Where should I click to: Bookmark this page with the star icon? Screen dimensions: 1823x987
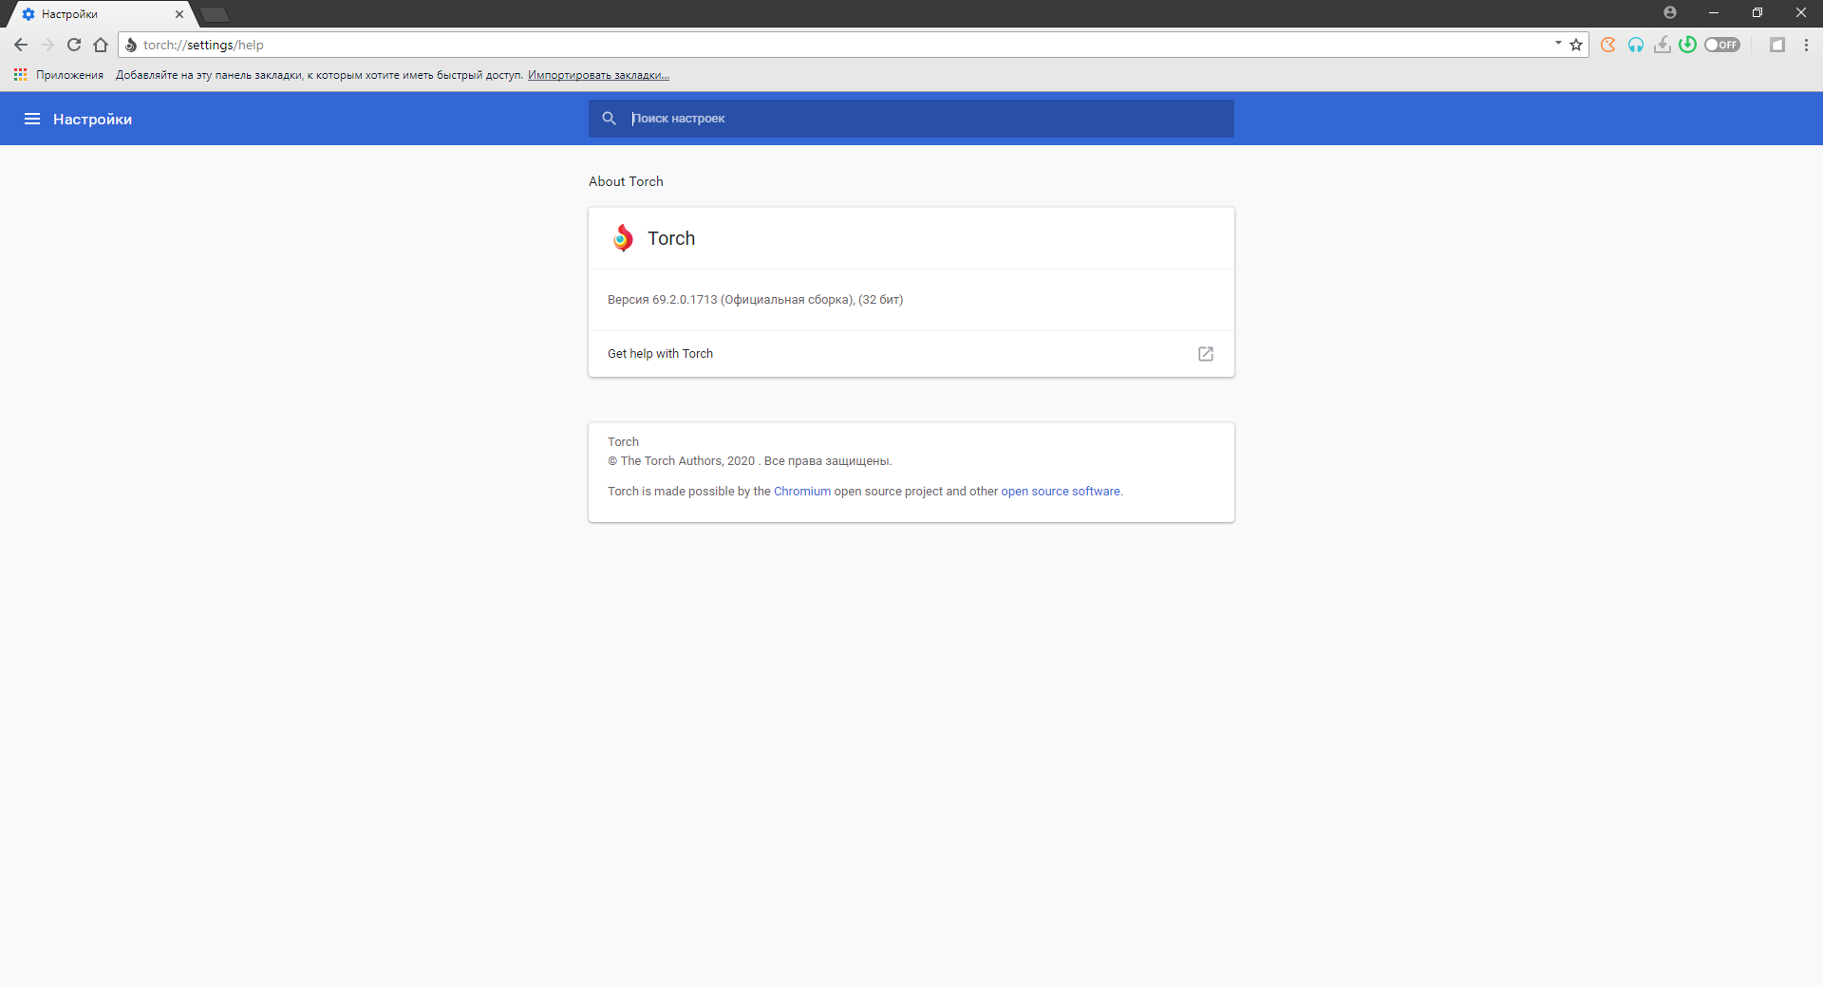click(1576, 45)
